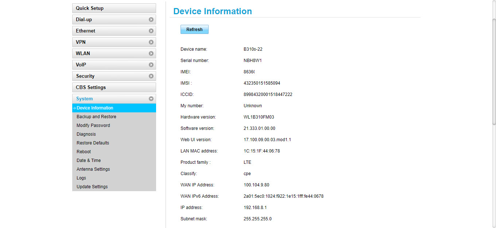Open CBS Settings page
496x228 pixels.
tap(114, 88)
